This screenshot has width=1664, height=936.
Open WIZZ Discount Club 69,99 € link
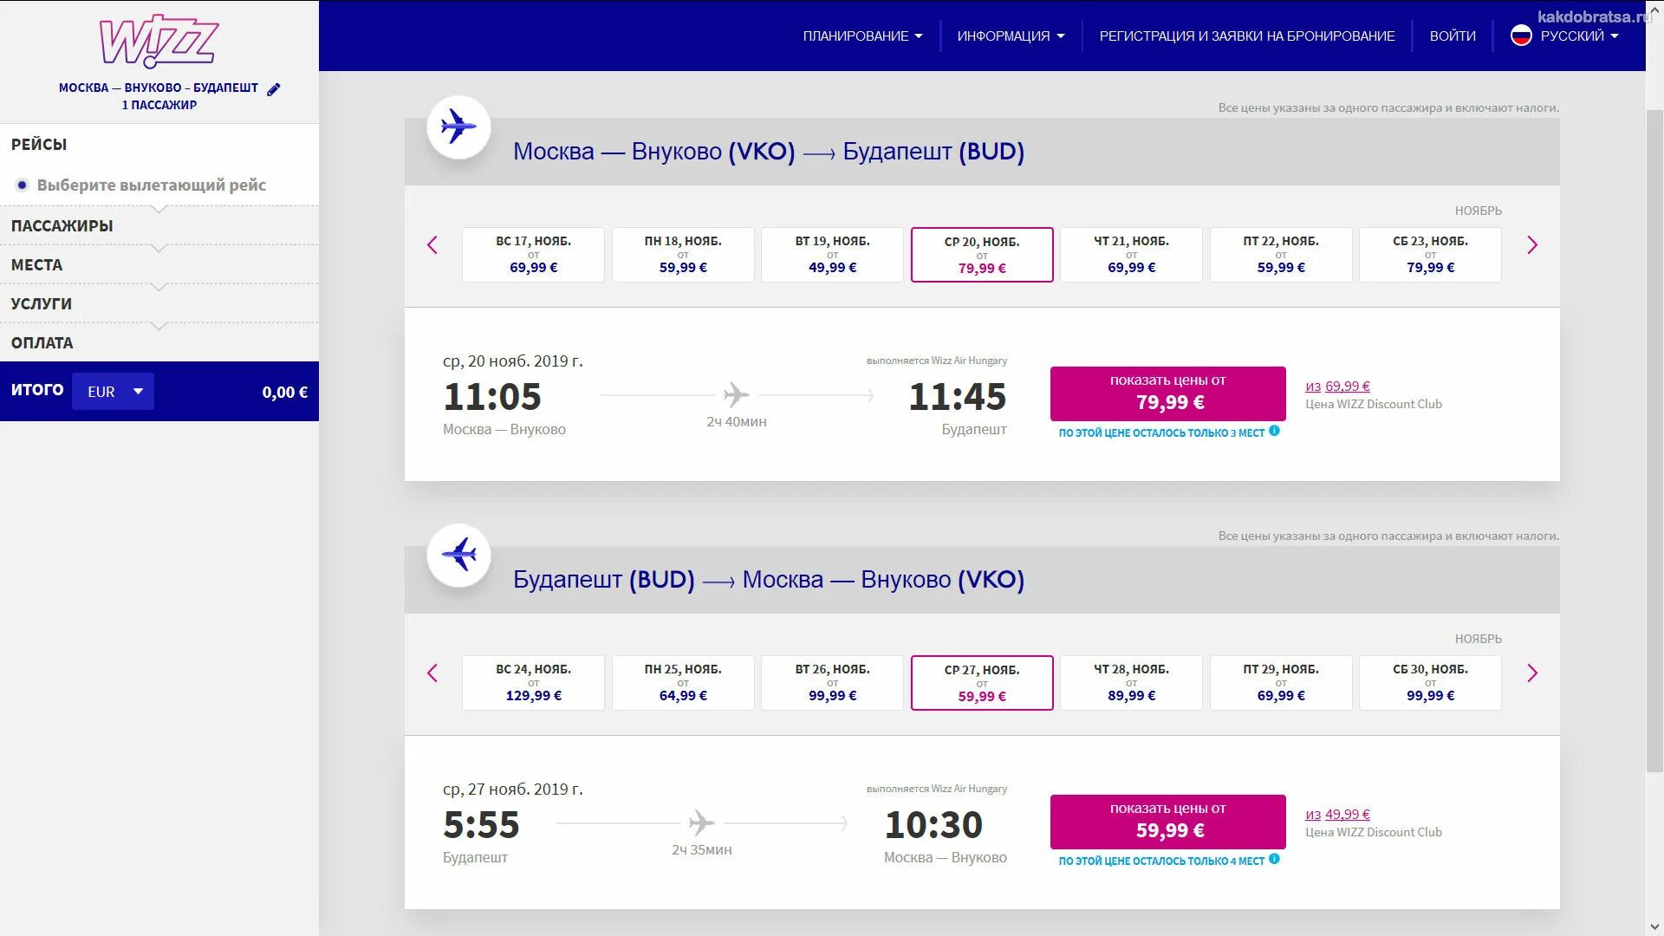pos(1337,387)
